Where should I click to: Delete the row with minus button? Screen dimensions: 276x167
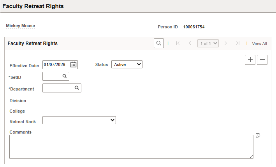[x=262, y=60]
